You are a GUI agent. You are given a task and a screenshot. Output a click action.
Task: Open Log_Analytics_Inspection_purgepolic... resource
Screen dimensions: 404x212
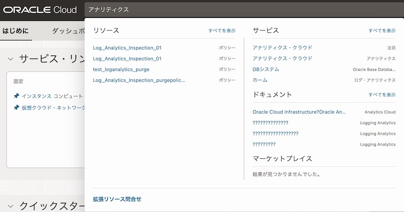click(139, 80)
